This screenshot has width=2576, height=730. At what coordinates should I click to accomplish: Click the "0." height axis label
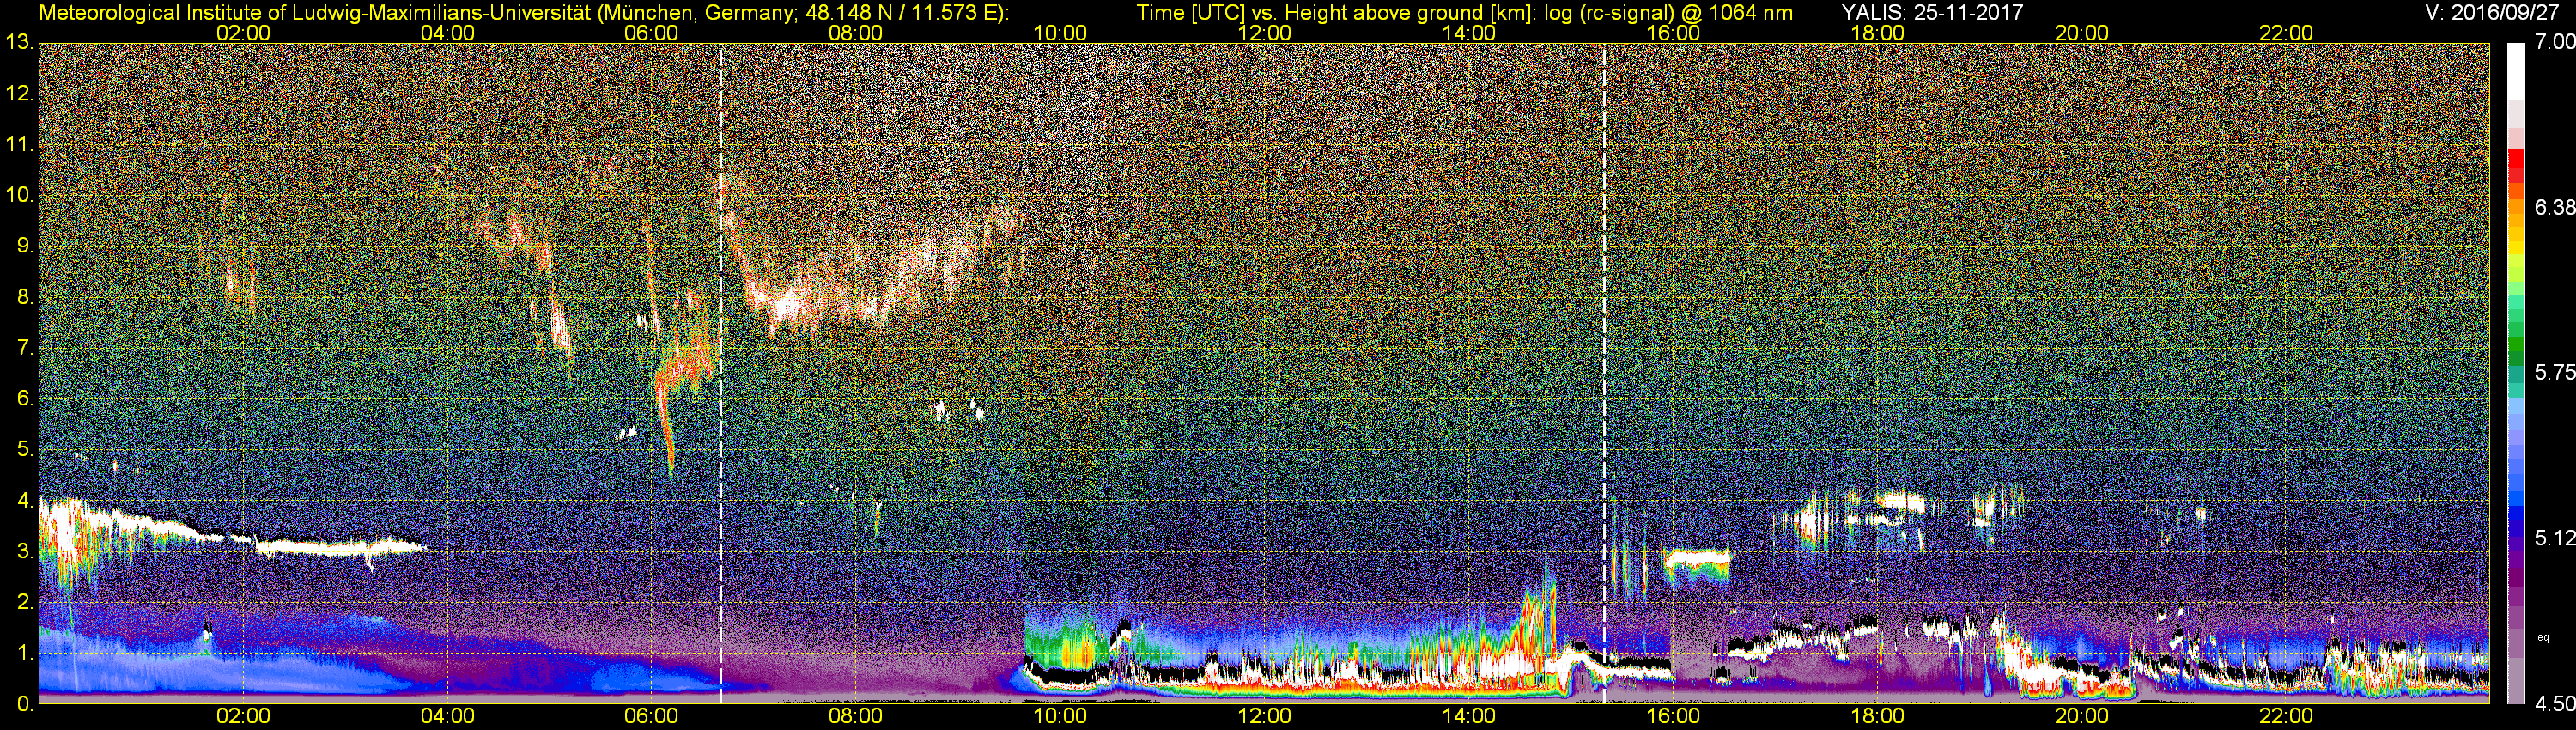click(x=25, y=703)
